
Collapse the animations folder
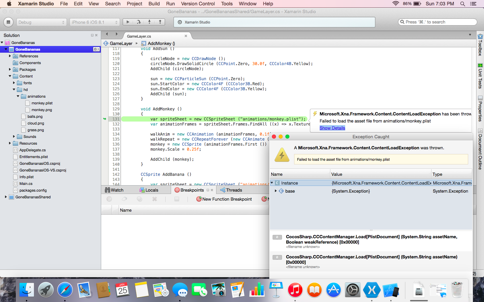point(18,96)
